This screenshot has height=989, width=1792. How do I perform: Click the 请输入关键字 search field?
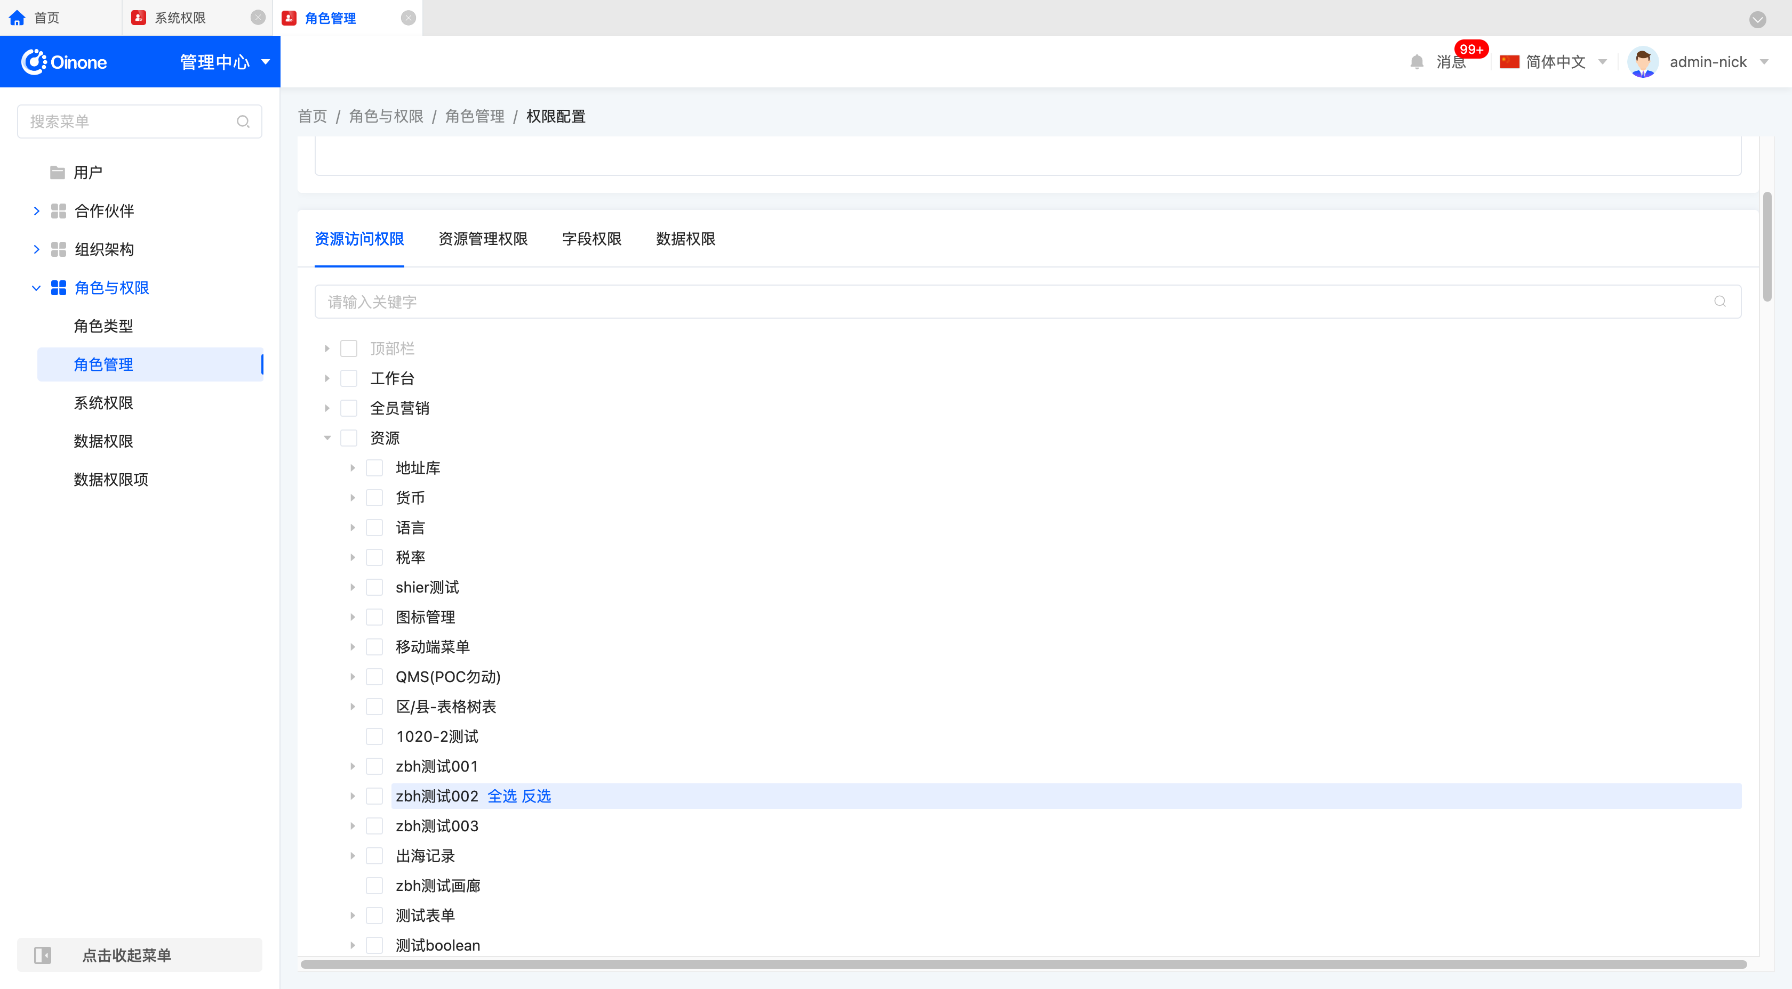[1028, 302]
